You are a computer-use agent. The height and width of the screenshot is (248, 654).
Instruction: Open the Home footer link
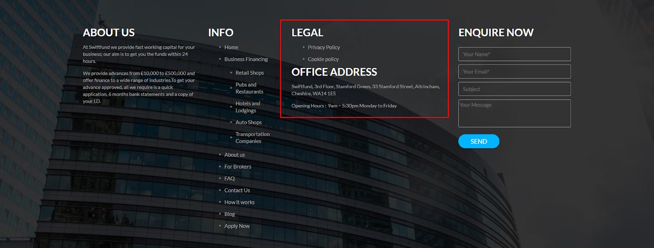231,47
